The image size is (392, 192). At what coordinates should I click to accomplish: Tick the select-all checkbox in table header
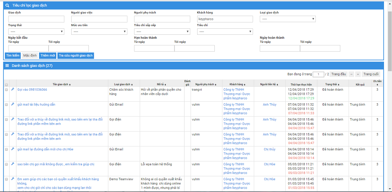[7, 85]
